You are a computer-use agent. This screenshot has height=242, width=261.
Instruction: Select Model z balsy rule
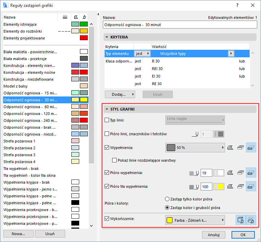(x=46, y=86)
